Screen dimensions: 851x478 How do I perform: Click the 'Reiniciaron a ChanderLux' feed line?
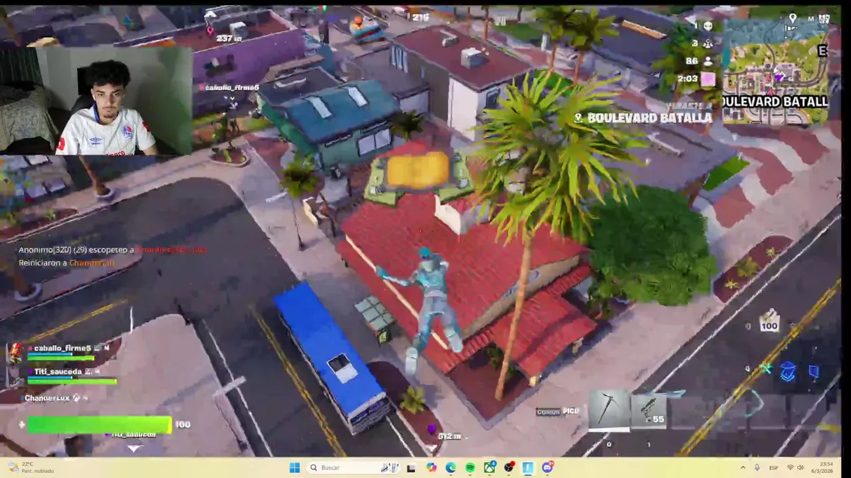[x=66, y=263]
